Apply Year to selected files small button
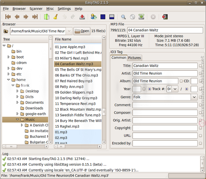The height and width of the screenshot is (179, 206). click(144, 89)
